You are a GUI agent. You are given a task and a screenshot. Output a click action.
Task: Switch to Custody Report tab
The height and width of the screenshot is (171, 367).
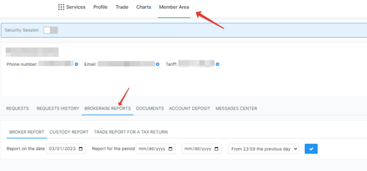click(69, 132)
